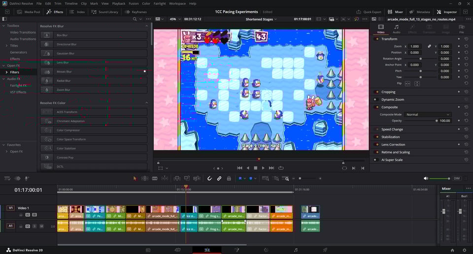Adjust the Rotation Angle slider
Image resolution: width=473 pixels, height=254 pixels.
point(420,59)
